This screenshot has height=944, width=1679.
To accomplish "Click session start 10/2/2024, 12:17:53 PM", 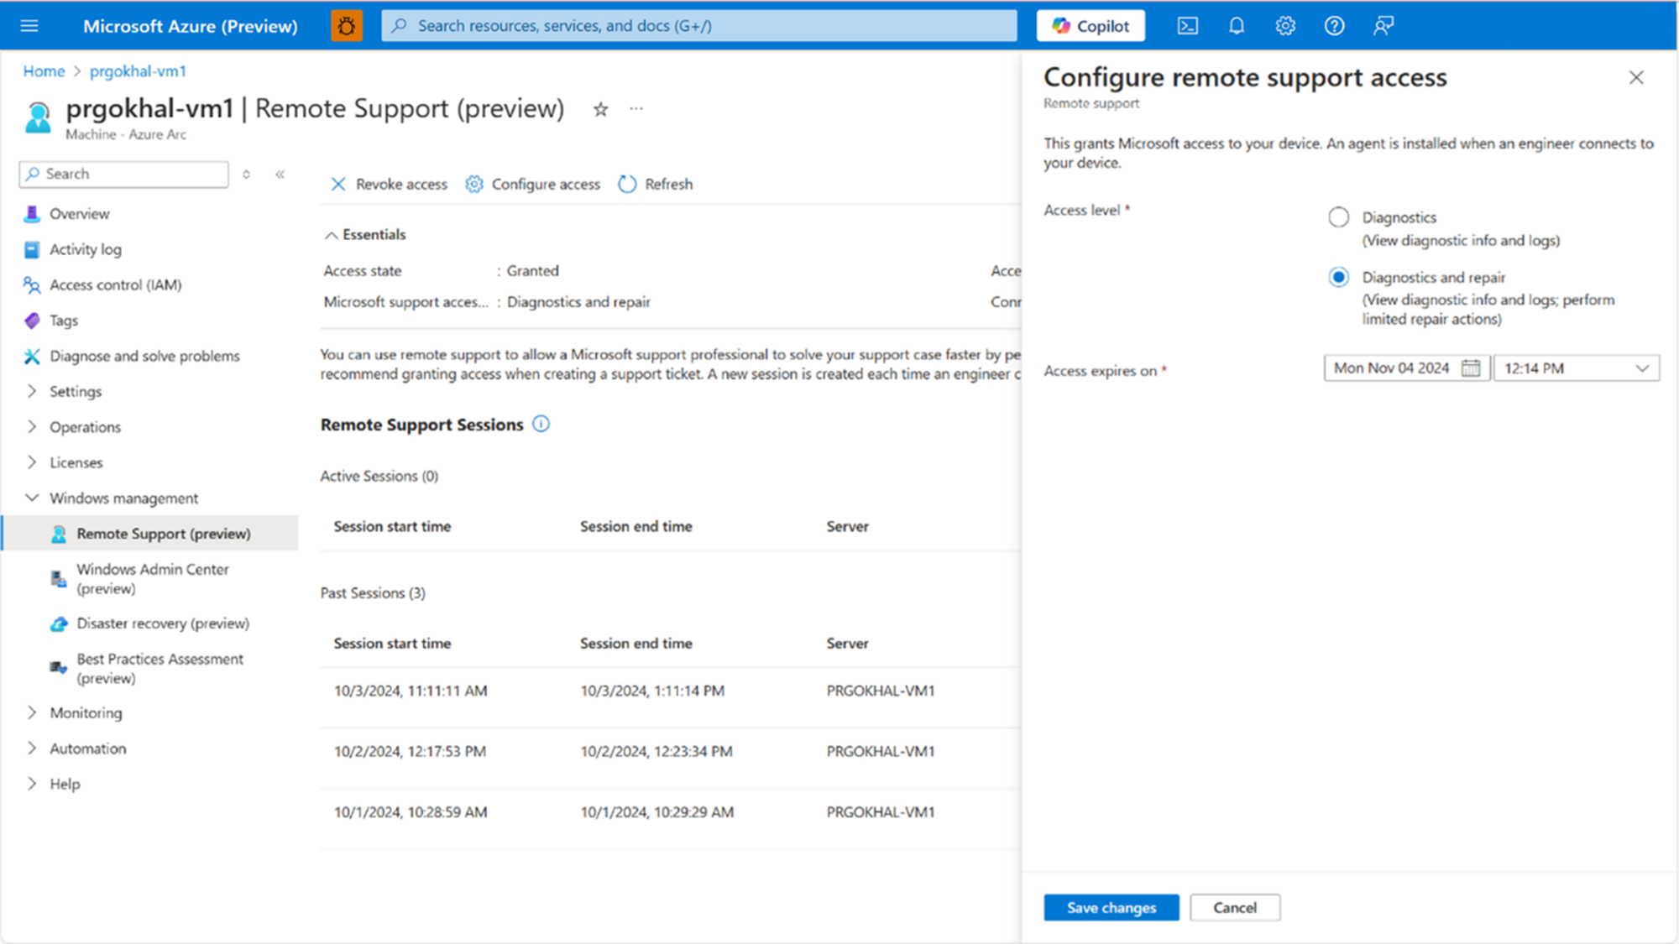I will tap(410, 752).
